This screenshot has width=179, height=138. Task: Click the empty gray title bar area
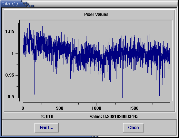[105, 4]
